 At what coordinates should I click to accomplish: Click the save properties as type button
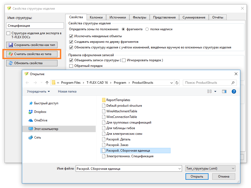(x=32, y=45)
